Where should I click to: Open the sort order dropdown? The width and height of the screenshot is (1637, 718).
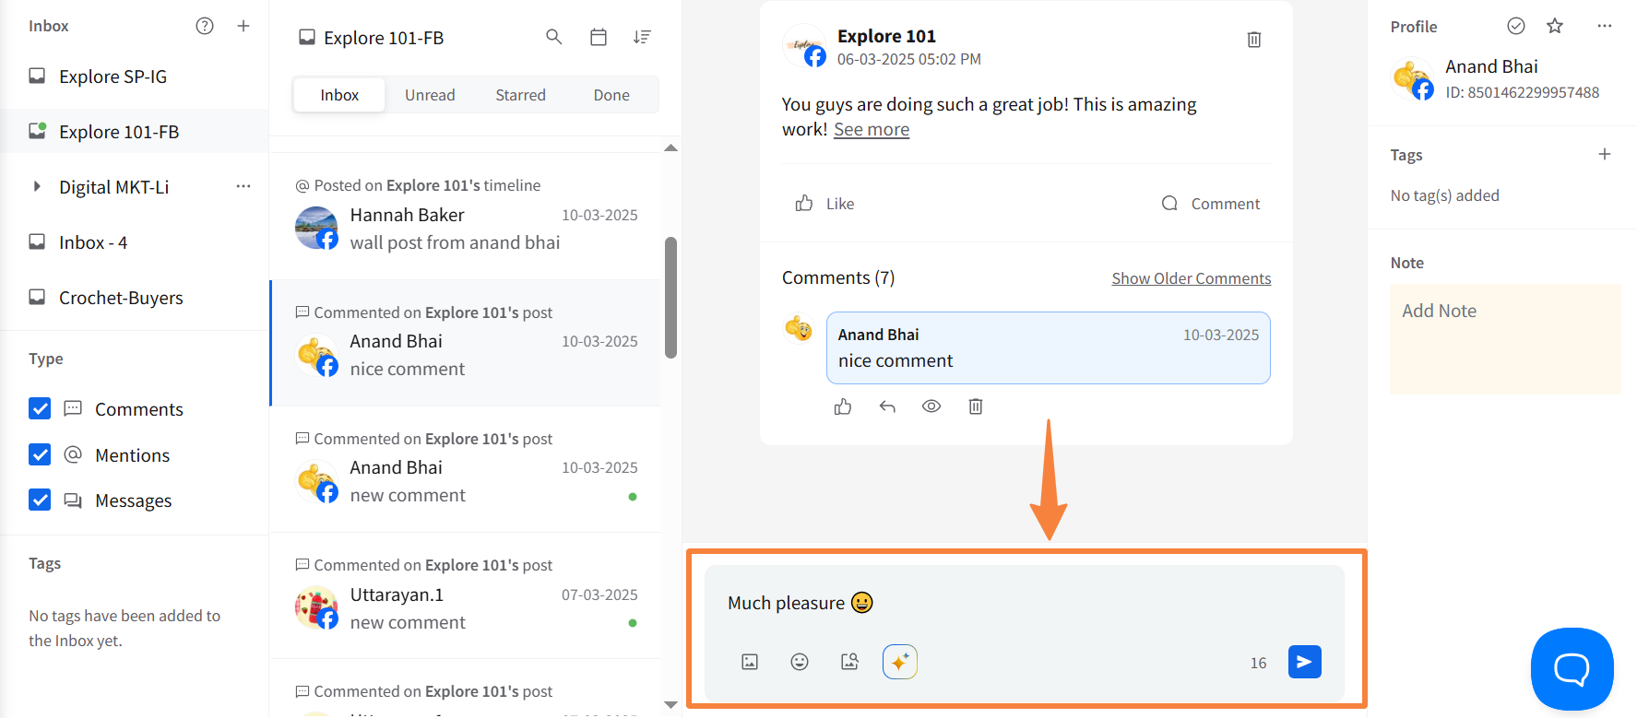642,37
